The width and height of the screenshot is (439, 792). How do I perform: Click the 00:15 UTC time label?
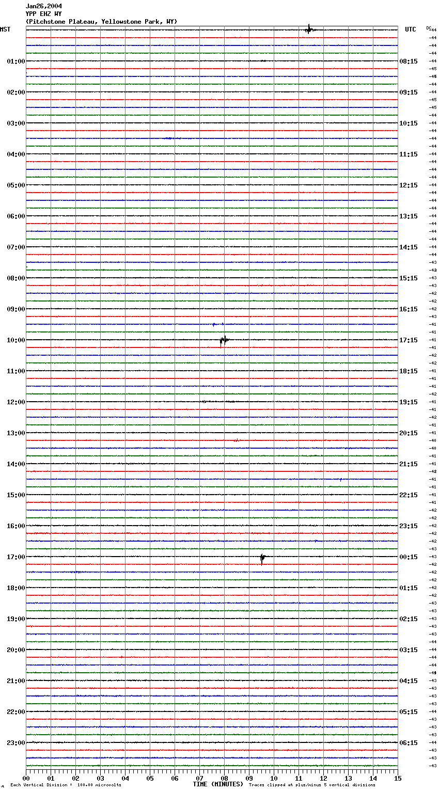[409, 557]
